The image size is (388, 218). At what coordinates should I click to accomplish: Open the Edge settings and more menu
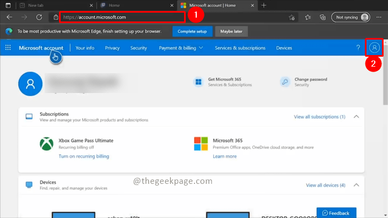(379, 17)
